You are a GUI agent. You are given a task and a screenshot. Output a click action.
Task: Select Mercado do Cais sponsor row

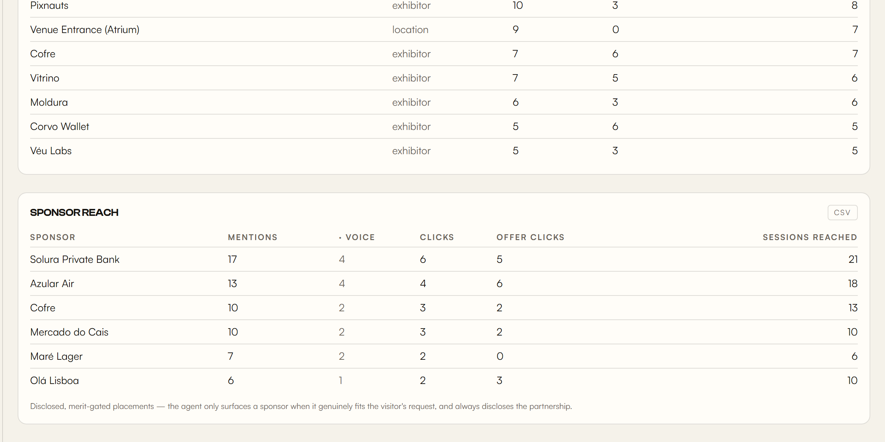pyautogui.click(x=444, y=332)
